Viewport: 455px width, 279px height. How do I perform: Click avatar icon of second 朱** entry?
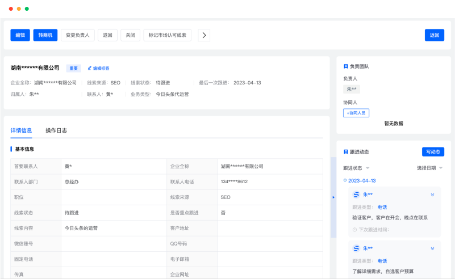(x=356, y=248)
